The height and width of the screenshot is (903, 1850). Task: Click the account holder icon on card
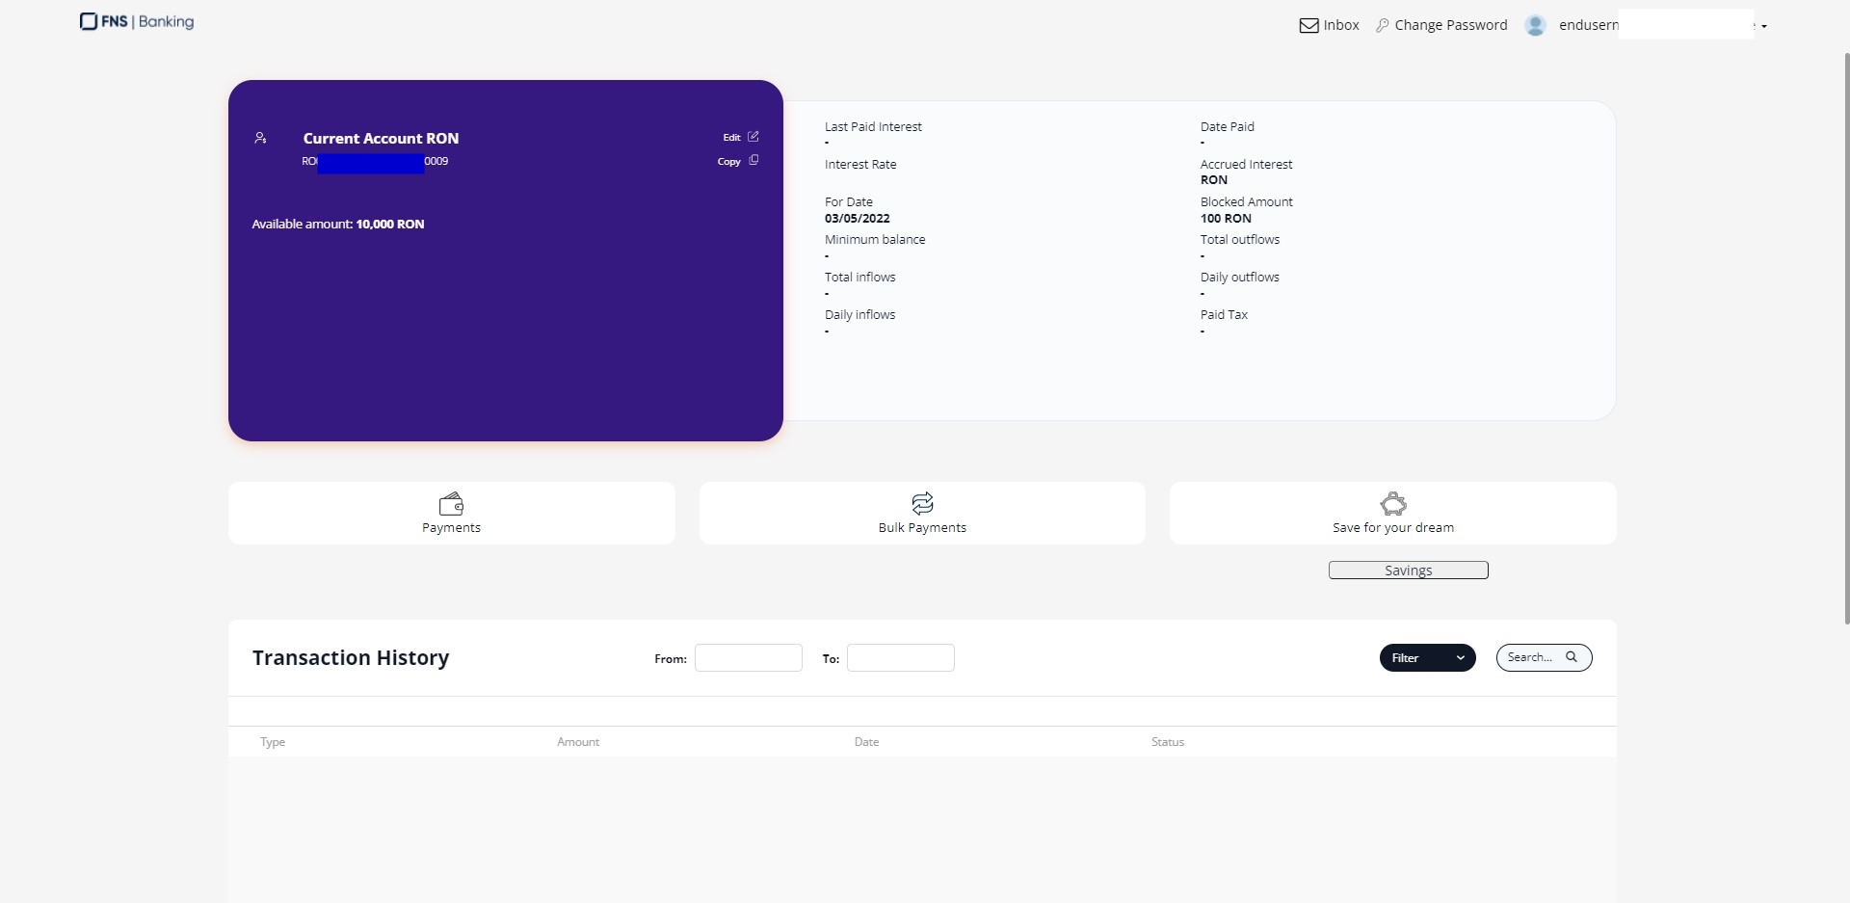[x=260, y=139]
